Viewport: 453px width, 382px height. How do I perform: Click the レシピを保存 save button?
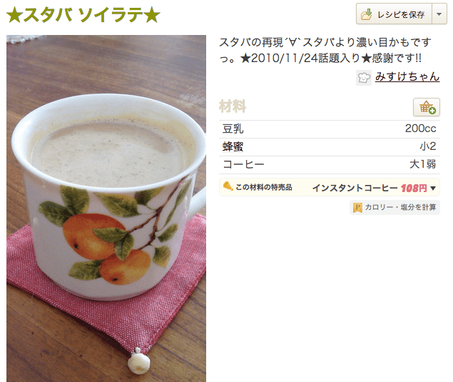(x=394, y=14)
